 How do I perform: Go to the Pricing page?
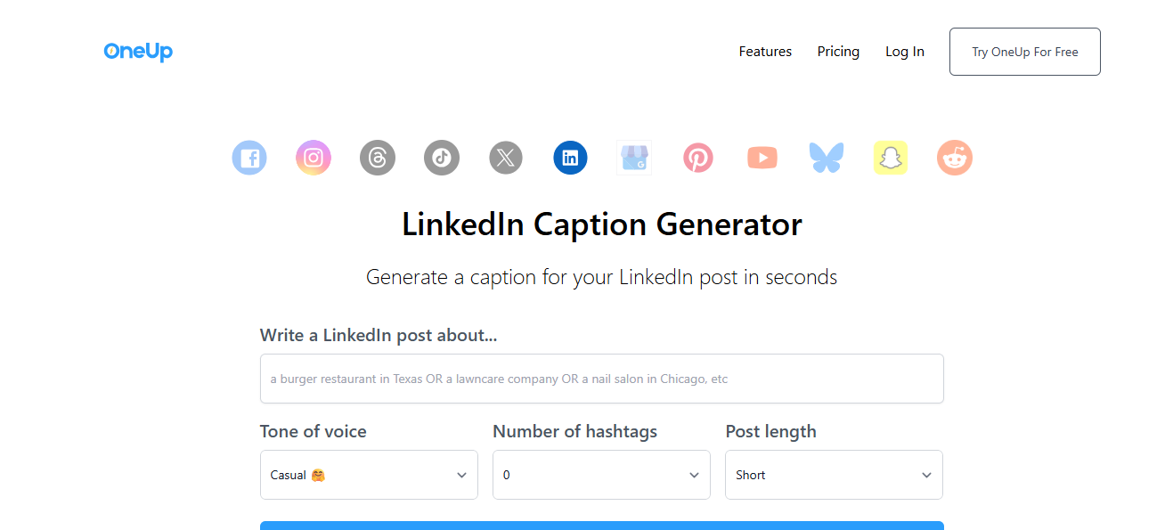(838, 52)
